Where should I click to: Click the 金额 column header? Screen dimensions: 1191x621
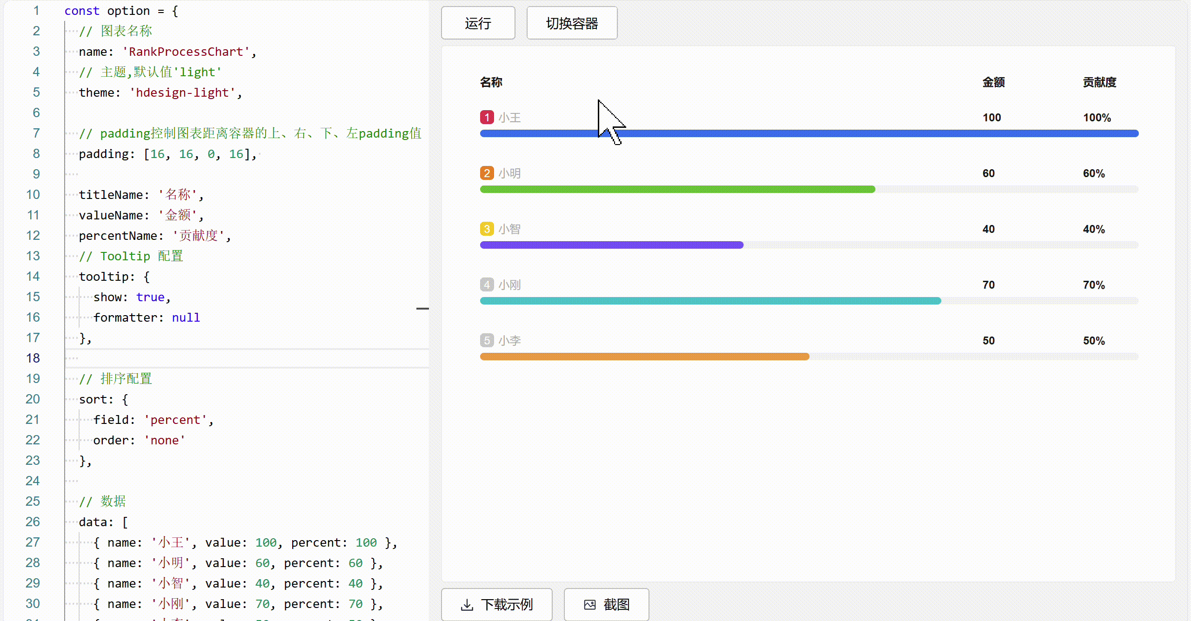coord(993,83)
